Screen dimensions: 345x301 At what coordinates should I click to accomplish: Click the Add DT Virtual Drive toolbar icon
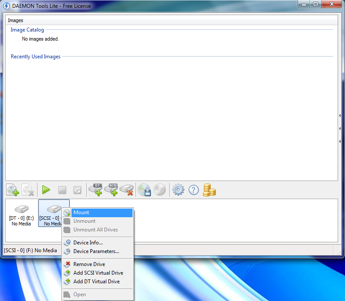coord(95,190)
